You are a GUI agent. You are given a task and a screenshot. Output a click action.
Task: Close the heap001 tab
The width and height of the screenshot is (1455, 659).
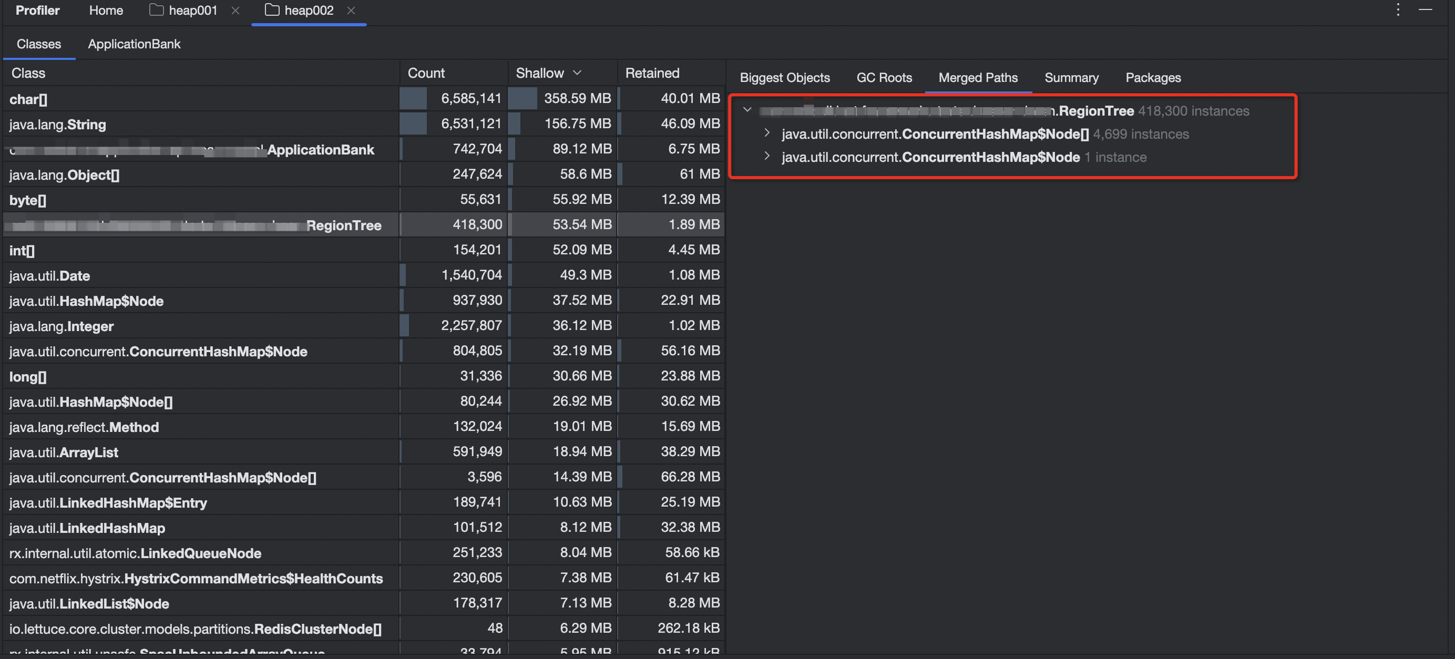[235, 11]
